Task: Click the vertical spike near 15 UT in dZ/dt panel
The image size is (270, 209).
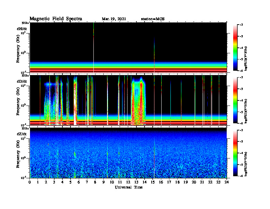Action: (154, 157)
